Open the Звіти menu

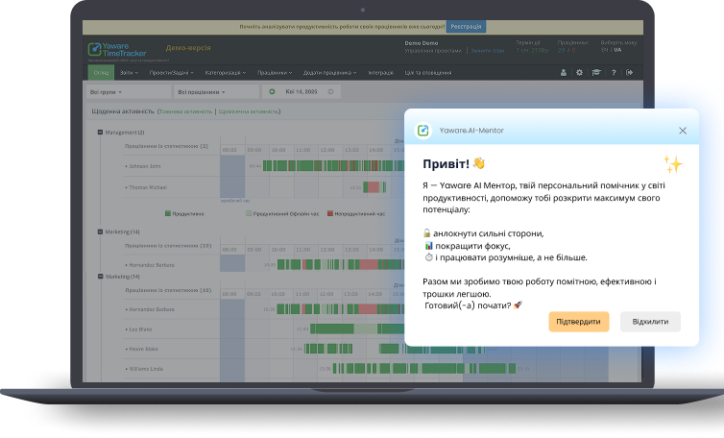(x=129, y=73)
